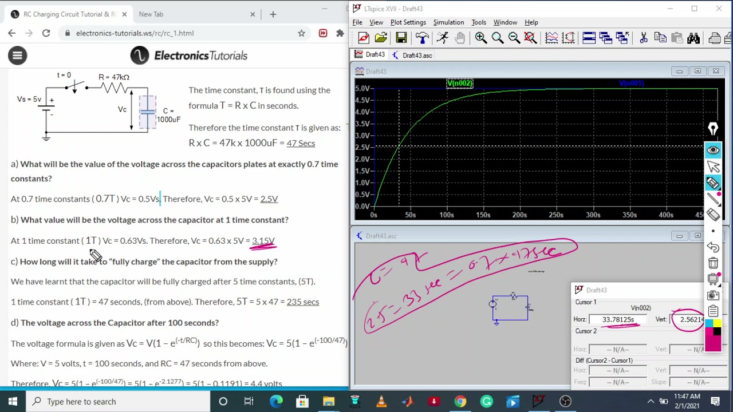Open Microsoft Edge from the taskbar
This screenshot has width=733, height=412.
coord(276,401)
